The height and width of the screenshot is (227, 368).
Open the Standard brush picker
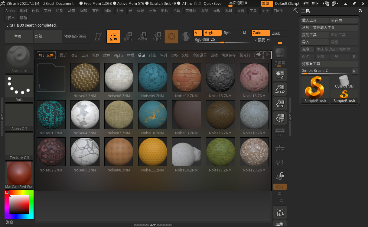point(19,59)
